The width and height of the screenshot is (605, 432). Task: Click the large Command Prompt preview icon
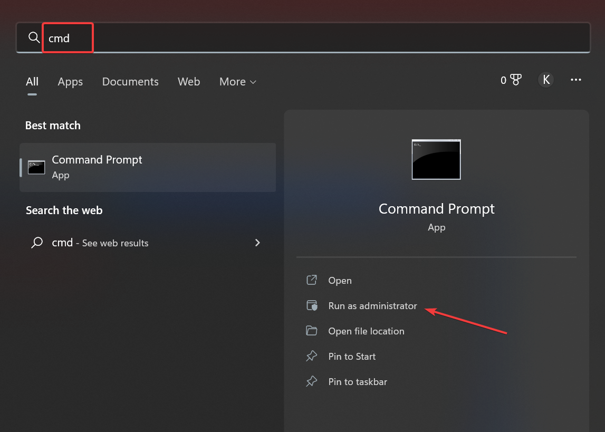tap(436, 159)
